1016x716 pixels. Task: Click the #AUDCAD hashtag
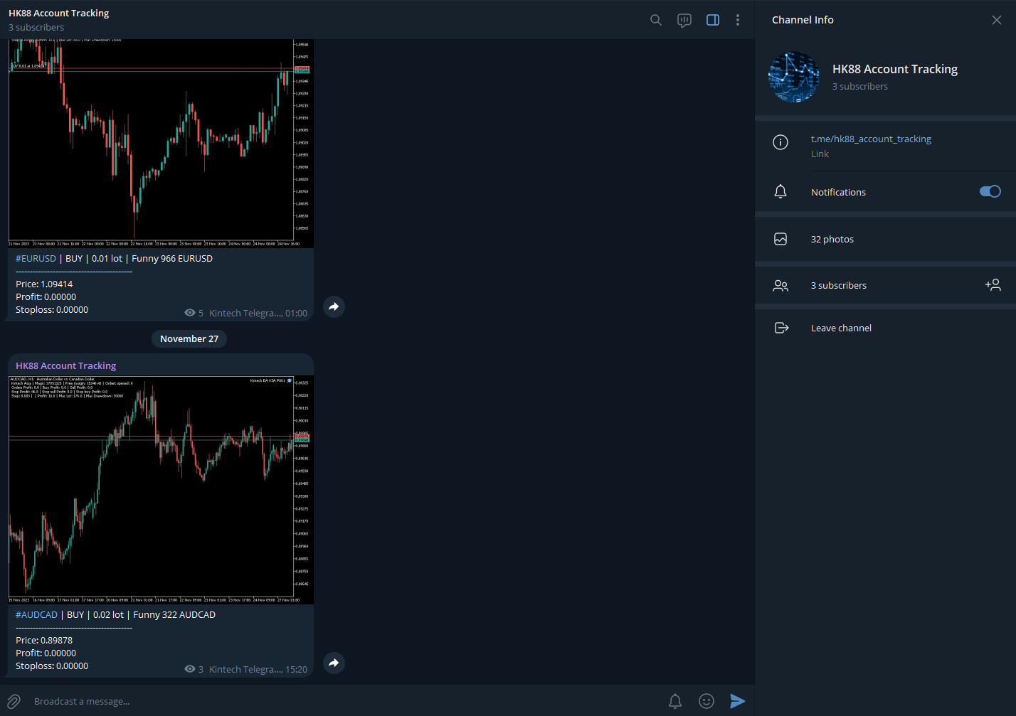pos(36,614)
